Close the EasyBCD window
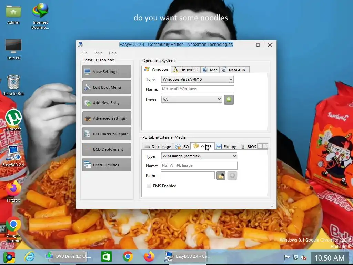353x265 pixels. (270, 45)
